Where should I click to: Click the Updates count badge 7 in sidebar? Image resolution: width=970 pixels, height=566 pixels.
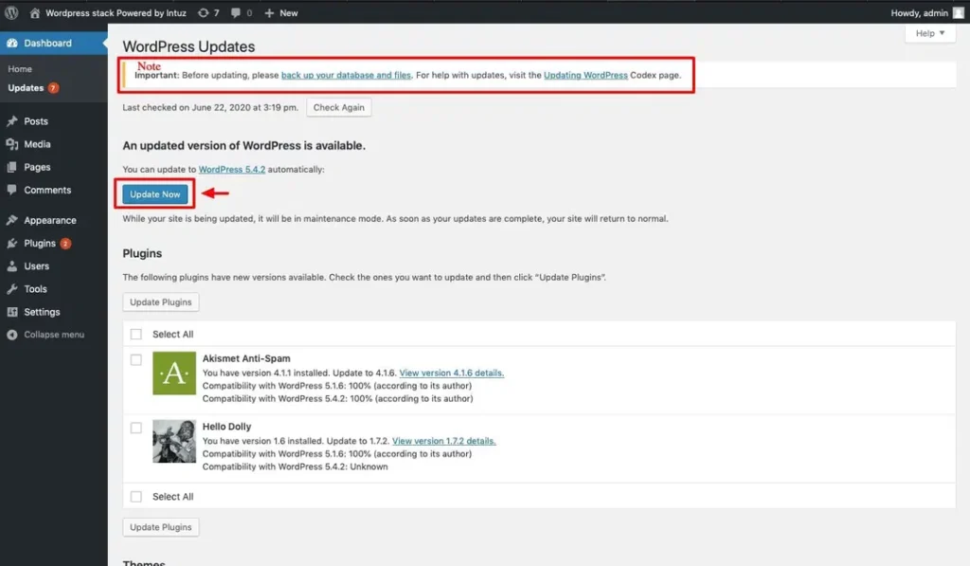tap(54, 88)
